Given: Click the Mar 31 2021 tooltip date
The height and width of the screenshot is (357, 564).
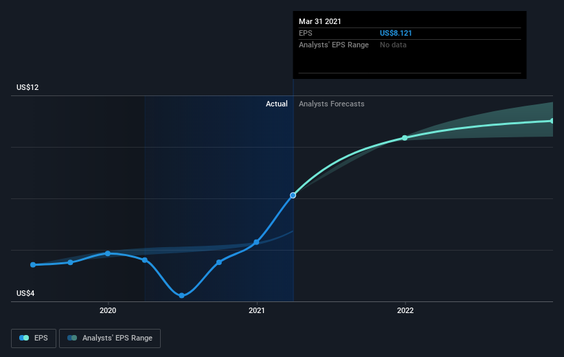Looking at the screenshot, I should [319, 21].
